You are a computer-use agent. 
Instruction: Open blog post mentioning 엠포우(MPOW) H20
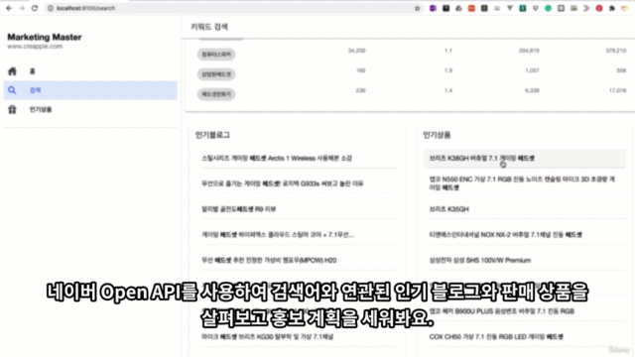[269, 260]
